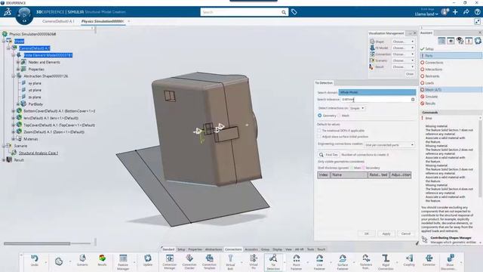Select the Whole Model search domain field
This screenshot has height=272, width=483.
[x=377, y=92]
